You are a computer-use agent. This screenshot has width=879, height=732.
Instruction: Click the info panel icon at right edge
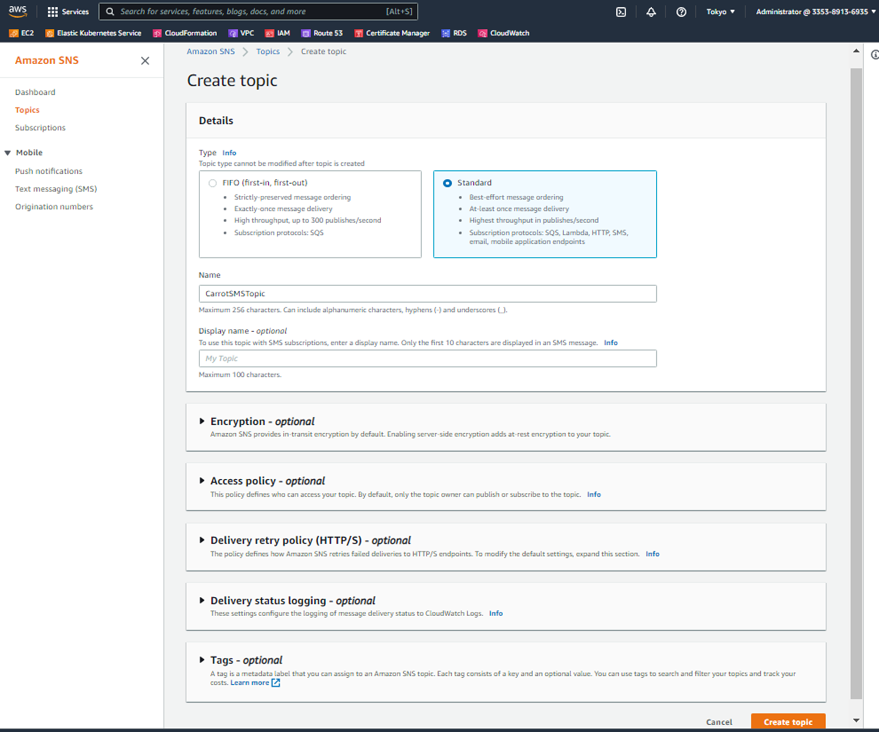coord(874,55)
